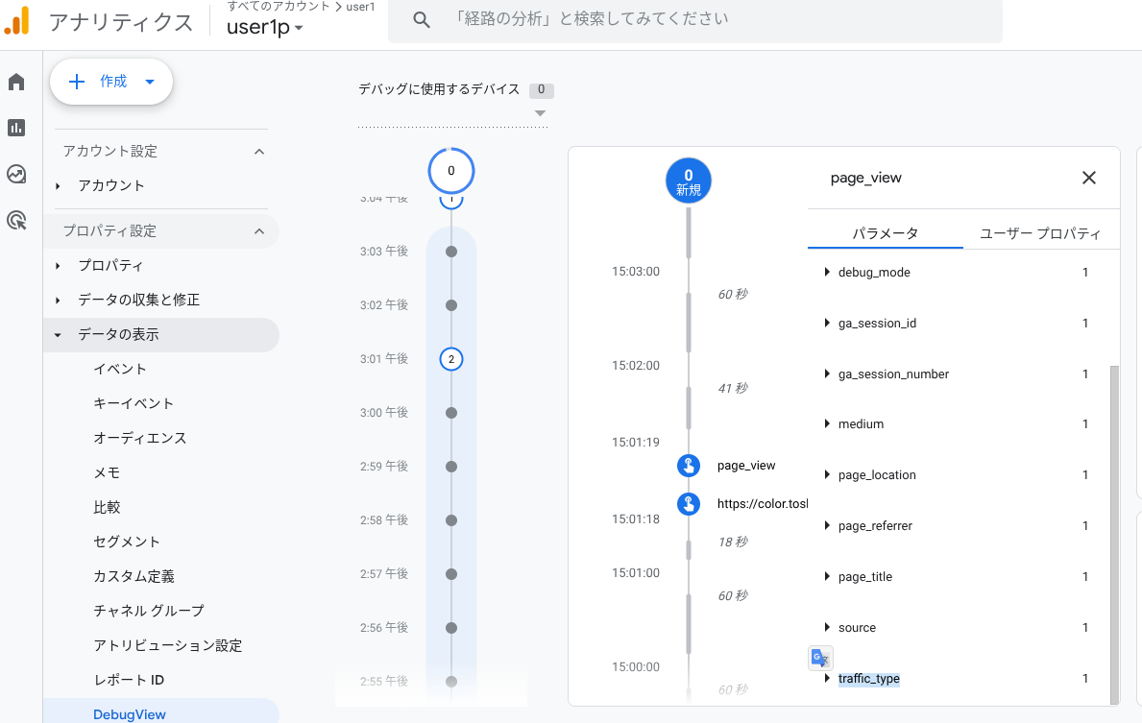
Task: Select the 3:01 午後 marker with count 2
Action: click(x=450, y=359)
